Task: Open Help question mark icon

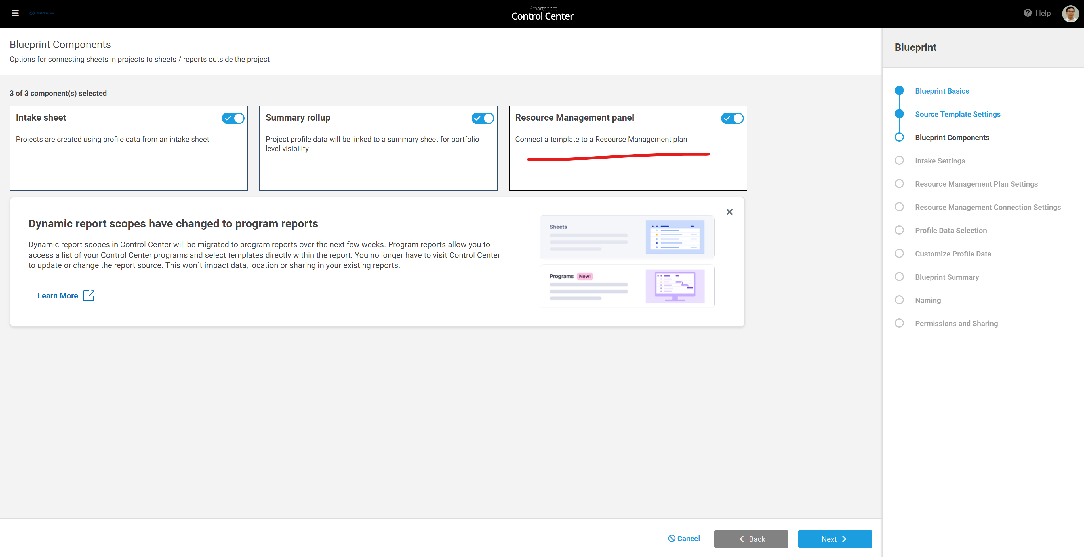Action: 1028,13
